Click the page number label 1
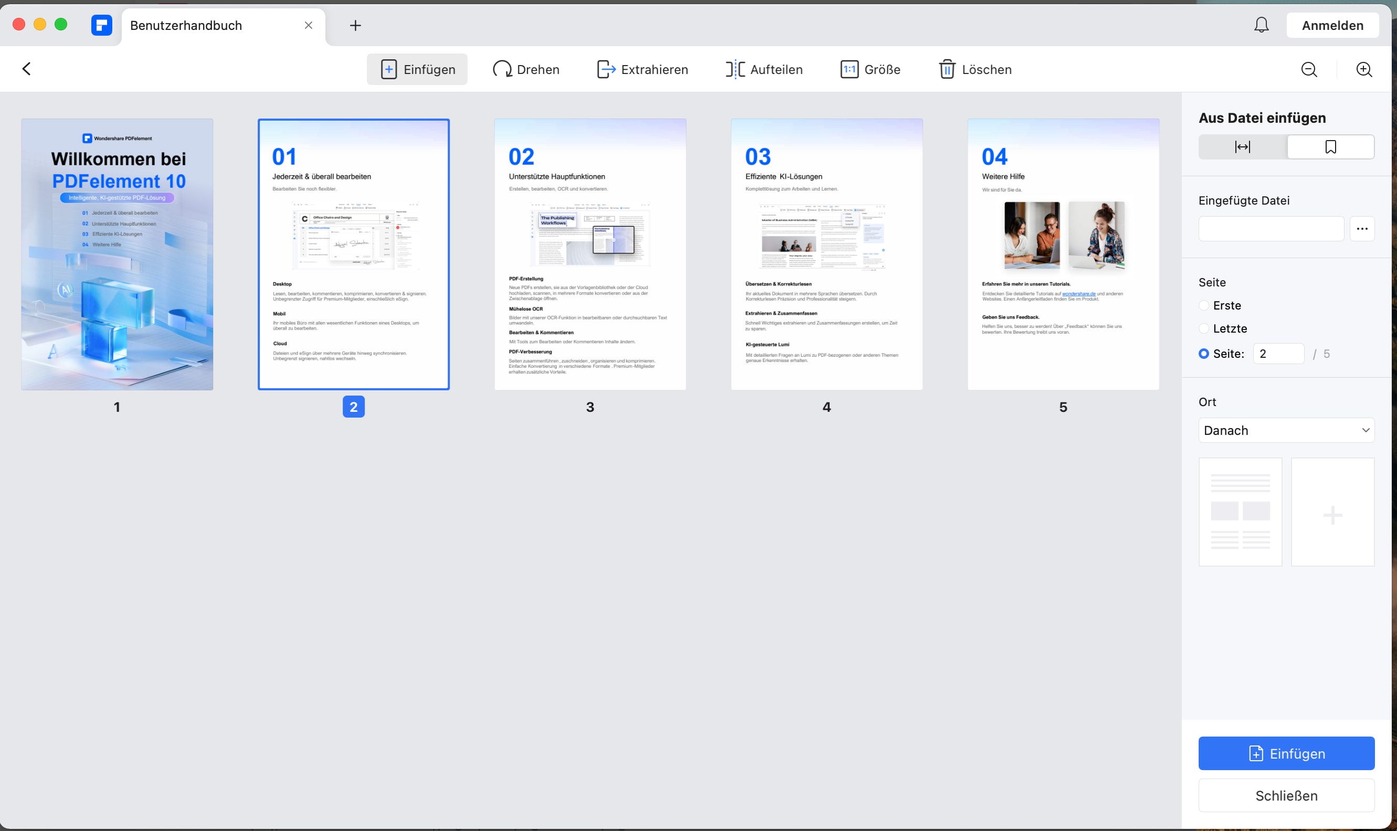This screenshot has height=831, width=1397. (117, 407)
